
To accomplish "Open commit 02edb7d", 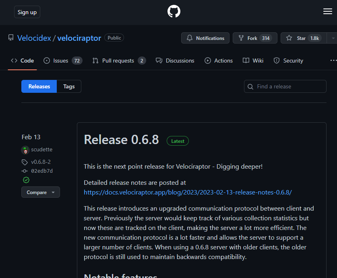I will click(x=42, y=171).
